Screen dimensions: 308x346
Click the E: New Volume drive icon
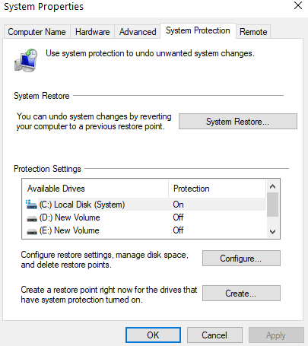click(32, 231)
